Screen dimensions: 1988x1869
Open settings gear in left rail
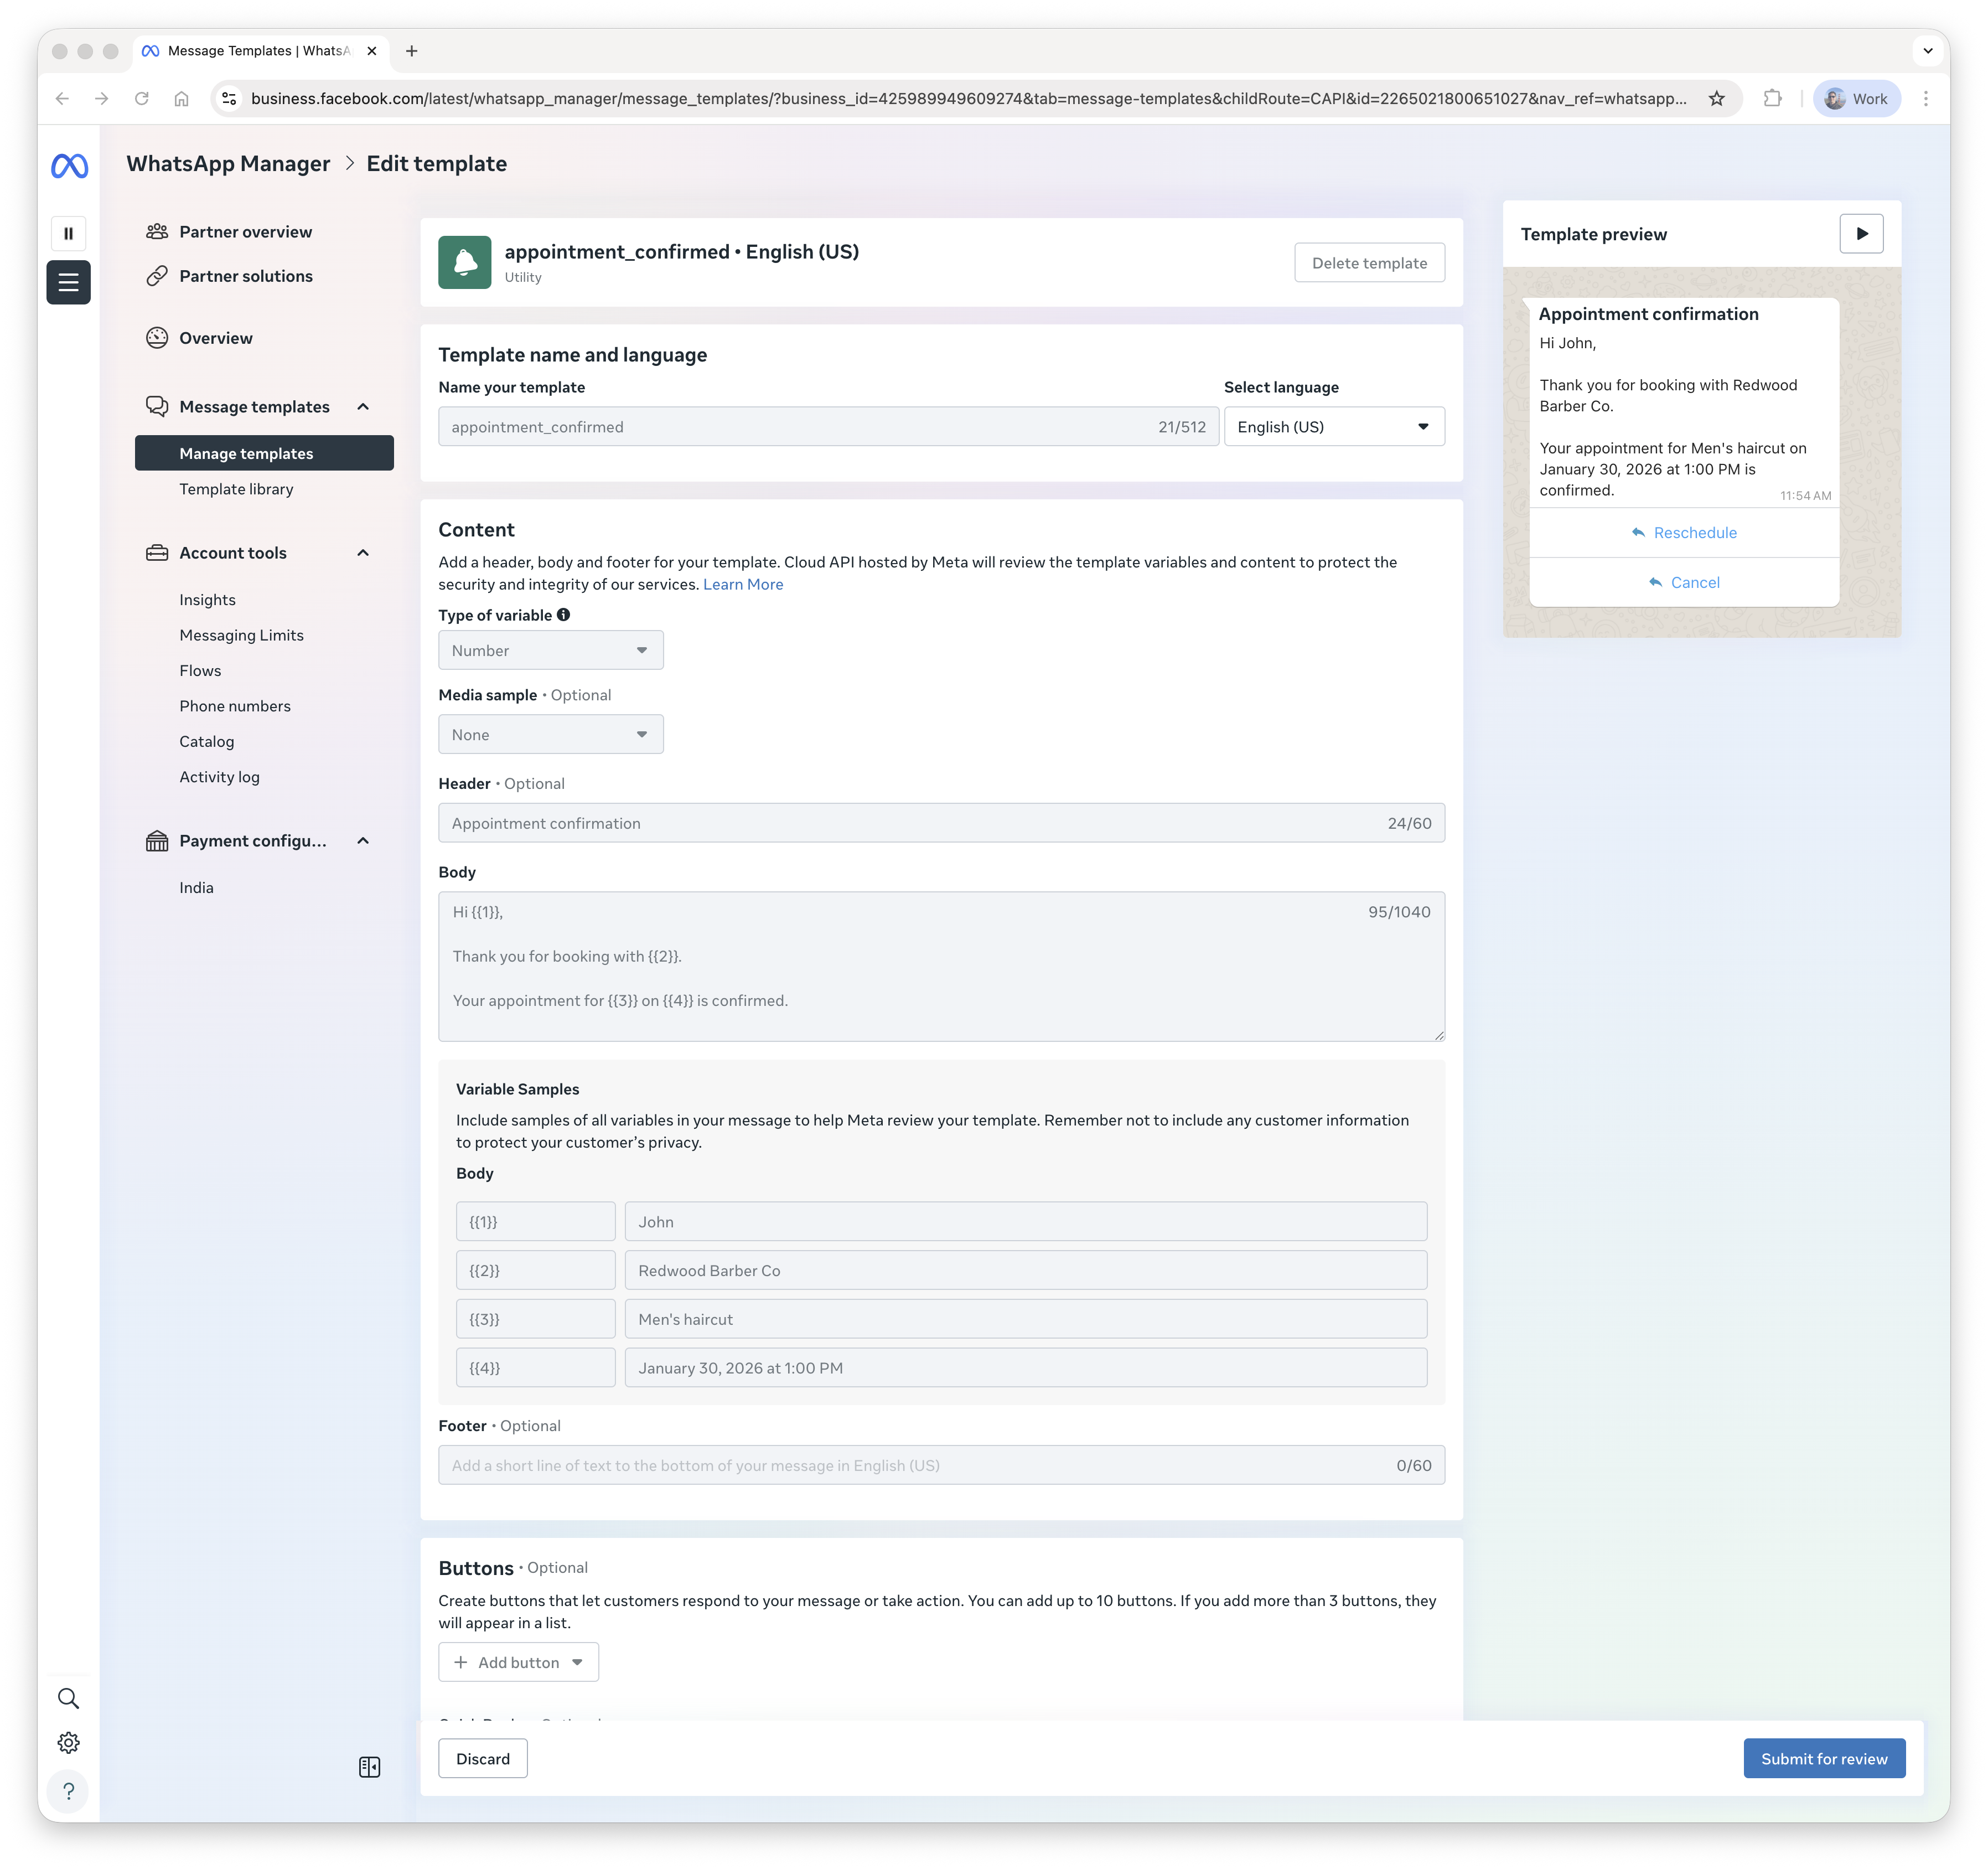click(68, 1743)
